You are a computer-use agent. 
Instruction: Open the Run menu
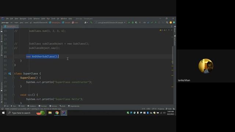click(48, 19)
